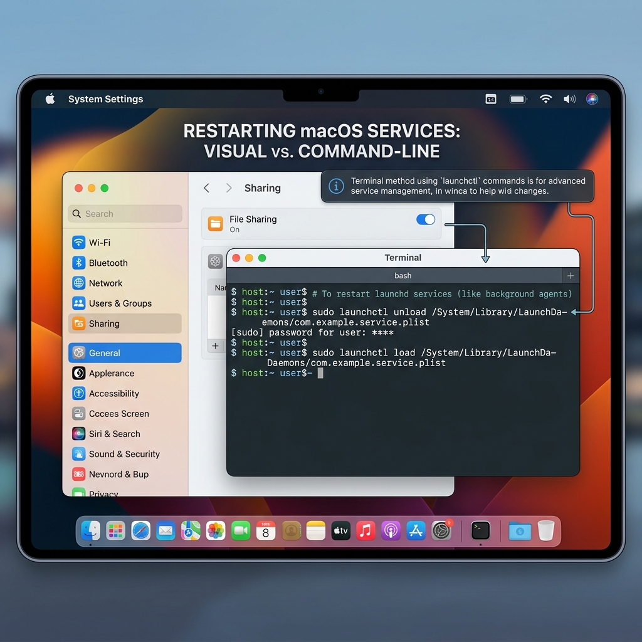Viewport: 642px width, 642px height.
Task: Open Apple TV from the Dock
Action: tap(340, 531)
